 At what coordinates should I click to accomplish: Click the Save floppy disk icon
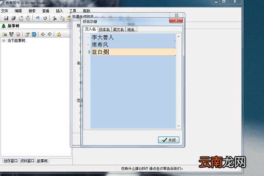(x=6, y=18)
